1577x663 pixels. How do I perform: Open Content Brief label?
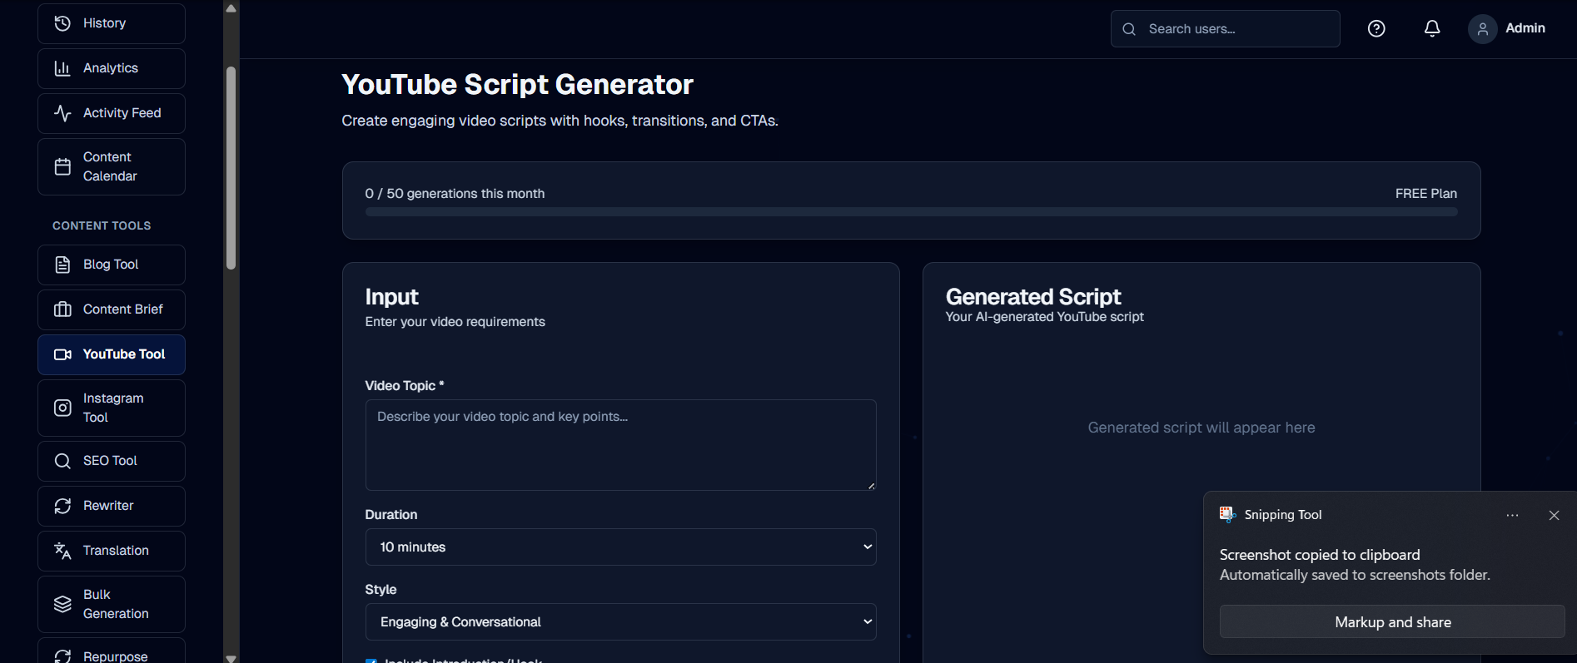(x=123, y=309)
